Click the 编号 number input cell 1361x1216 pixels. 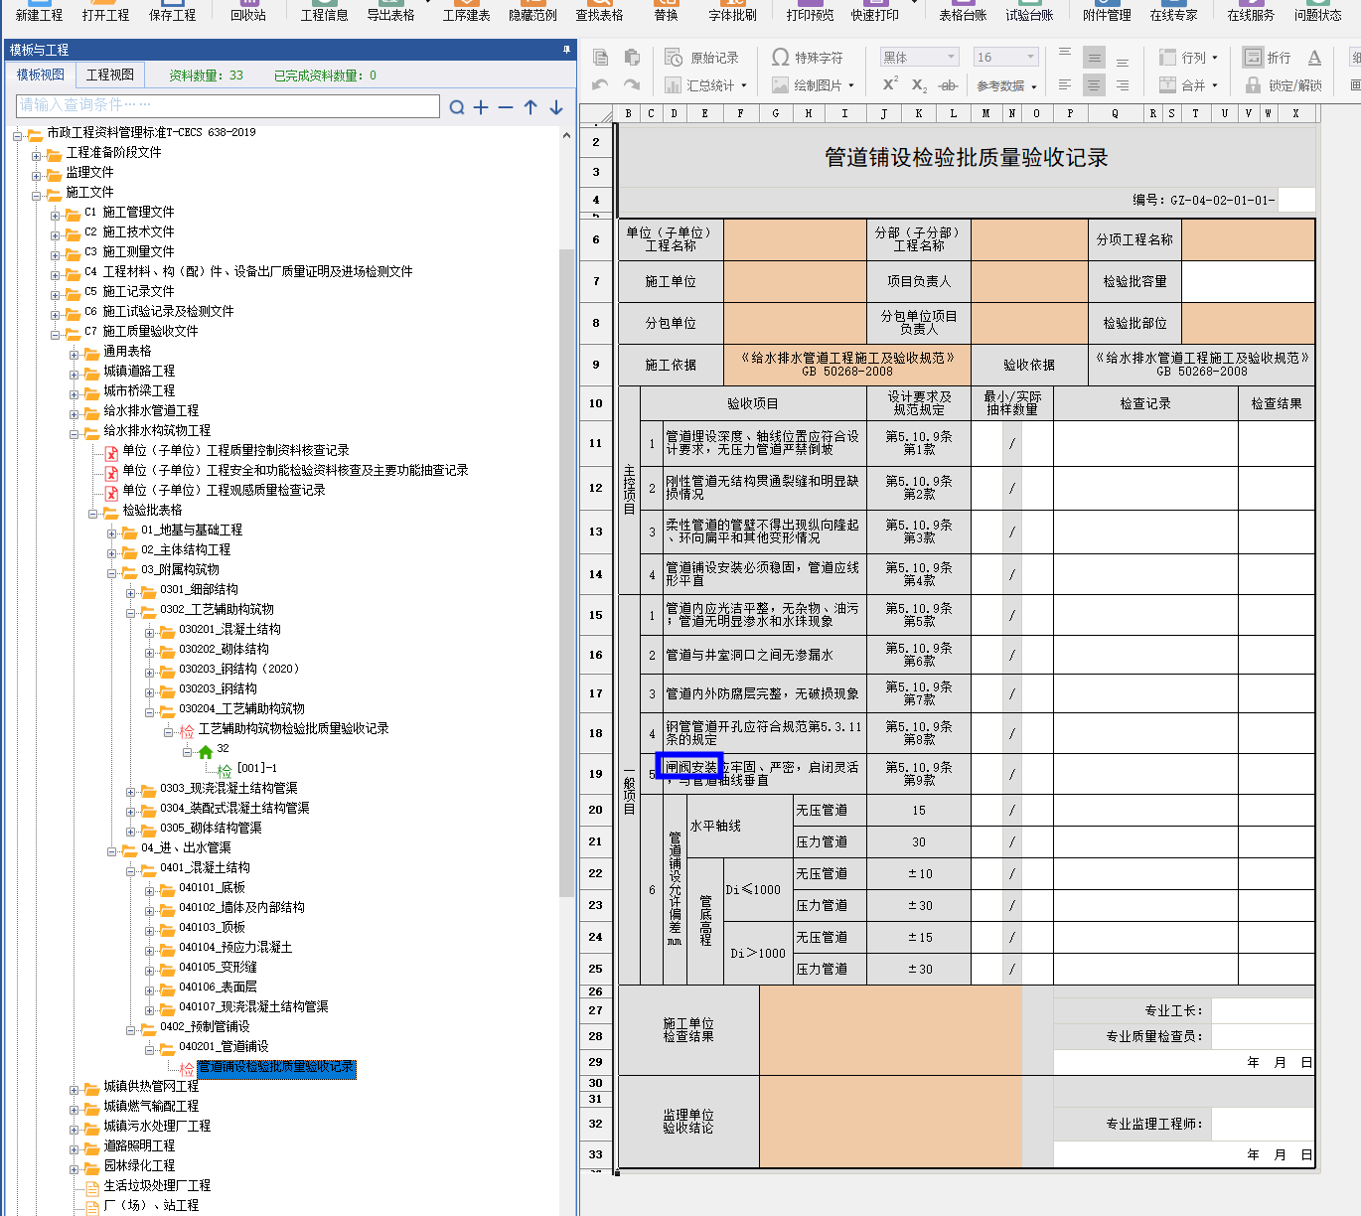point(1296,200)
